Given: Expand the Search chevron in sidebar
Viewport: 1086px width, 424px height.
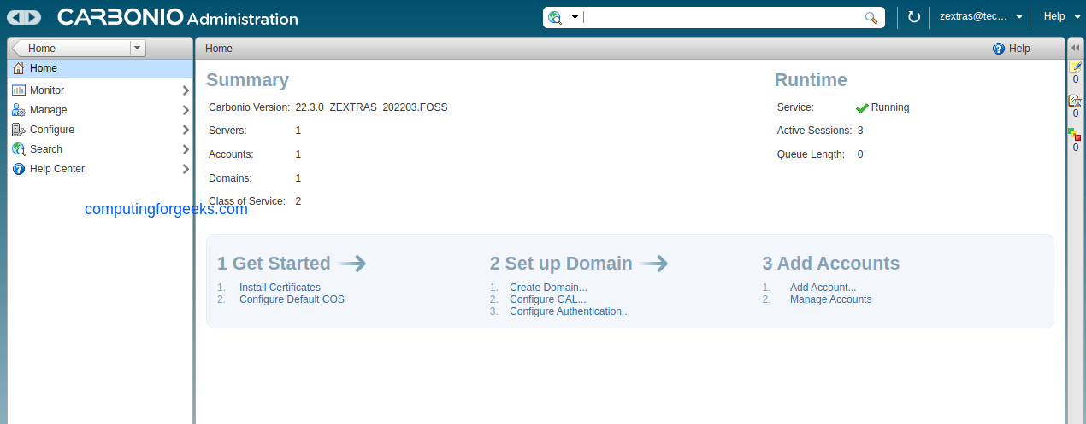Looking at the screenshot, I should tap(186, 149).
